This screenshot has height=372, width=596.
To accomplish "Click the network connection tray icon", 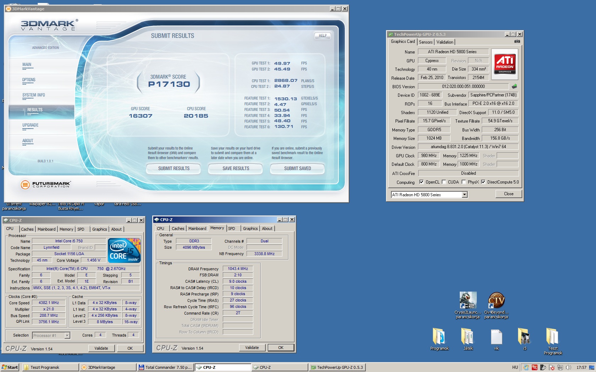I will 560,367.
